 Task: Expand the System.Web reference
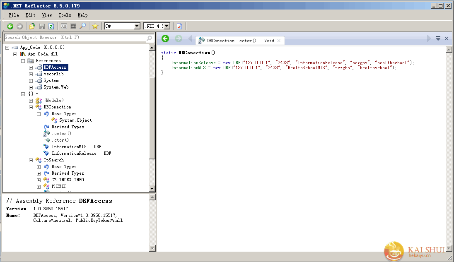[x=31, y=88]
